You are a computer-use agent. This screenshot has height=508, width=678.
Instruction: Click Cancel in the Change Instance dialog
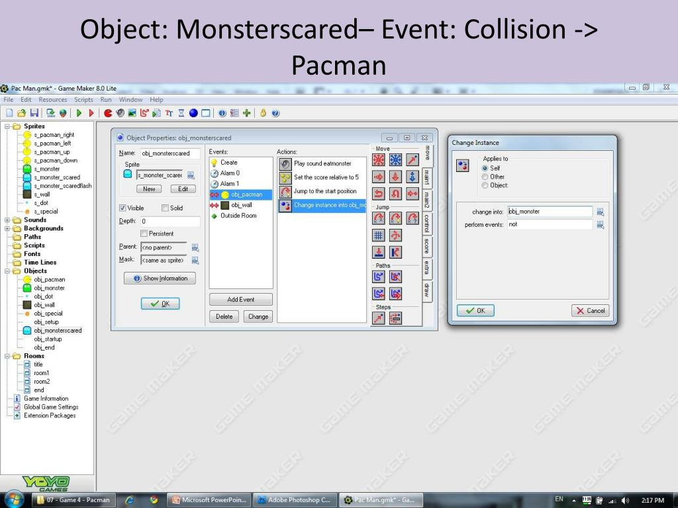(590, 311)
